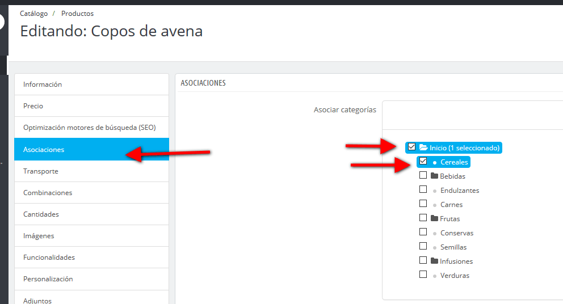
Task: Open the SEO optimization tab
Action: click(x=91, y=128)
